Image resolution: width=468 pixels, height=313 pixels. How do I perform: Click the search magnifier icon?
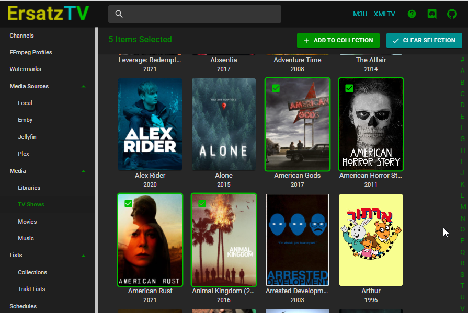click(x=119, y=14)
